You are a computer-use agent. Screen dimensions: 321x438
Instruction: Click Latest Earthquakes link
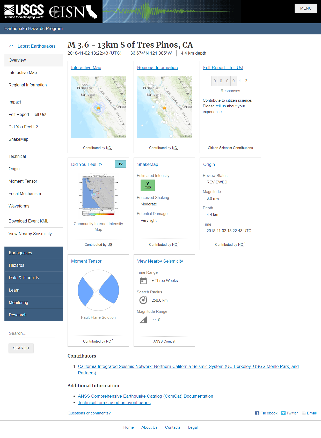37,46
